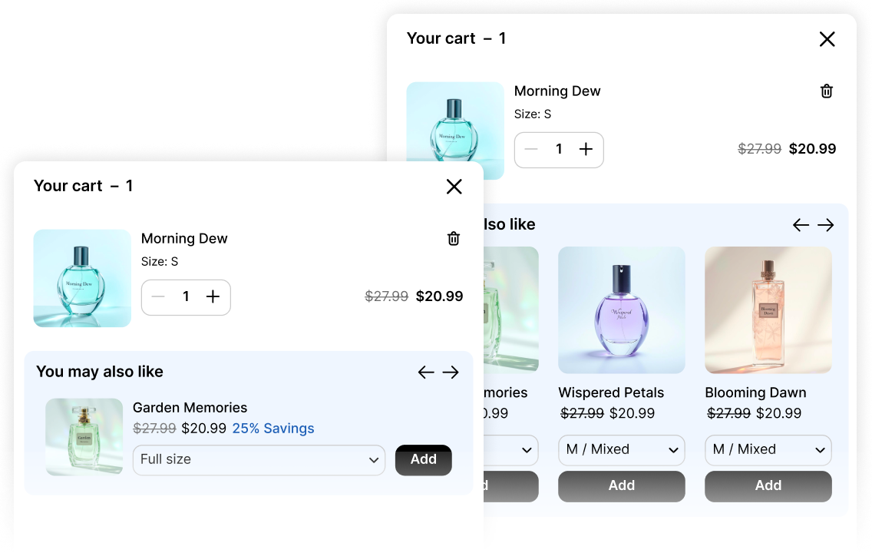The height and width of the screenshot is (553, 872).
Task: Add Blooming Dawn to cart
Action: (768, 486)
